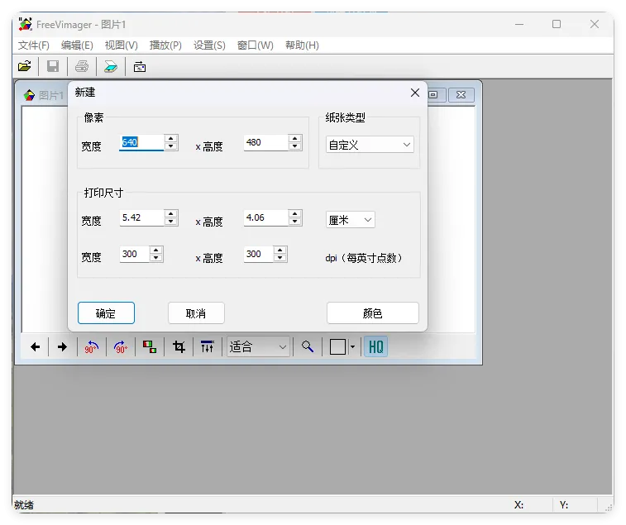Go to previous image with left arrow
The image size is (626, 525).
[35, 347]
